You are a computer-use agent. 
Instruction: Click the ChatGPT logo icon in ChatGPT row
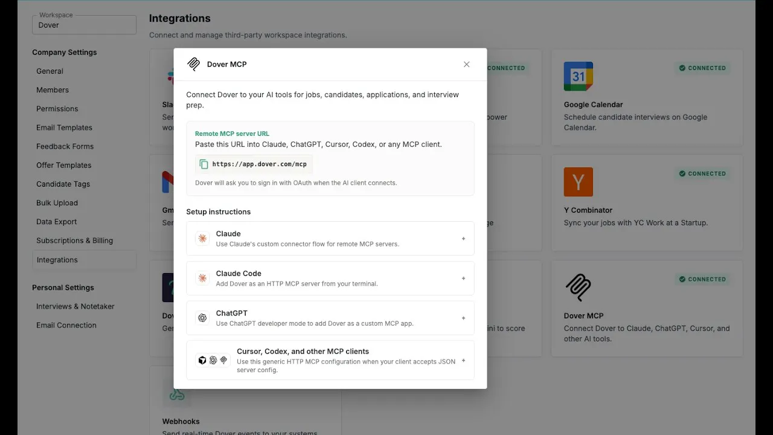[x=202, y=318]
